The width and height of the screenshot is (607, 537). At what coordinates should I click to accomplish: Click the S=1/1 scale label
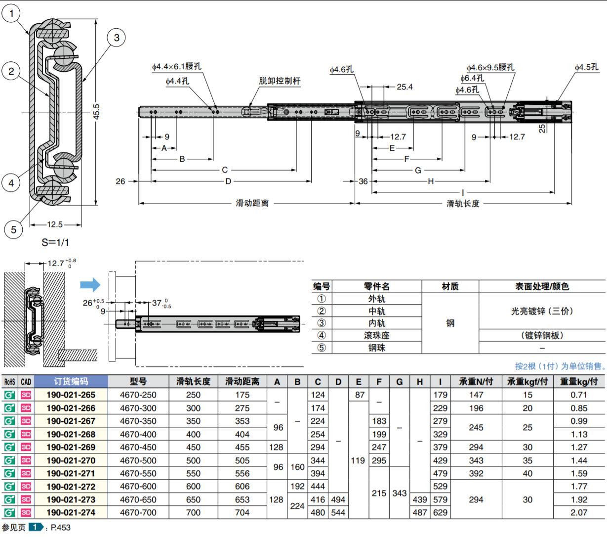pos(56,243)
